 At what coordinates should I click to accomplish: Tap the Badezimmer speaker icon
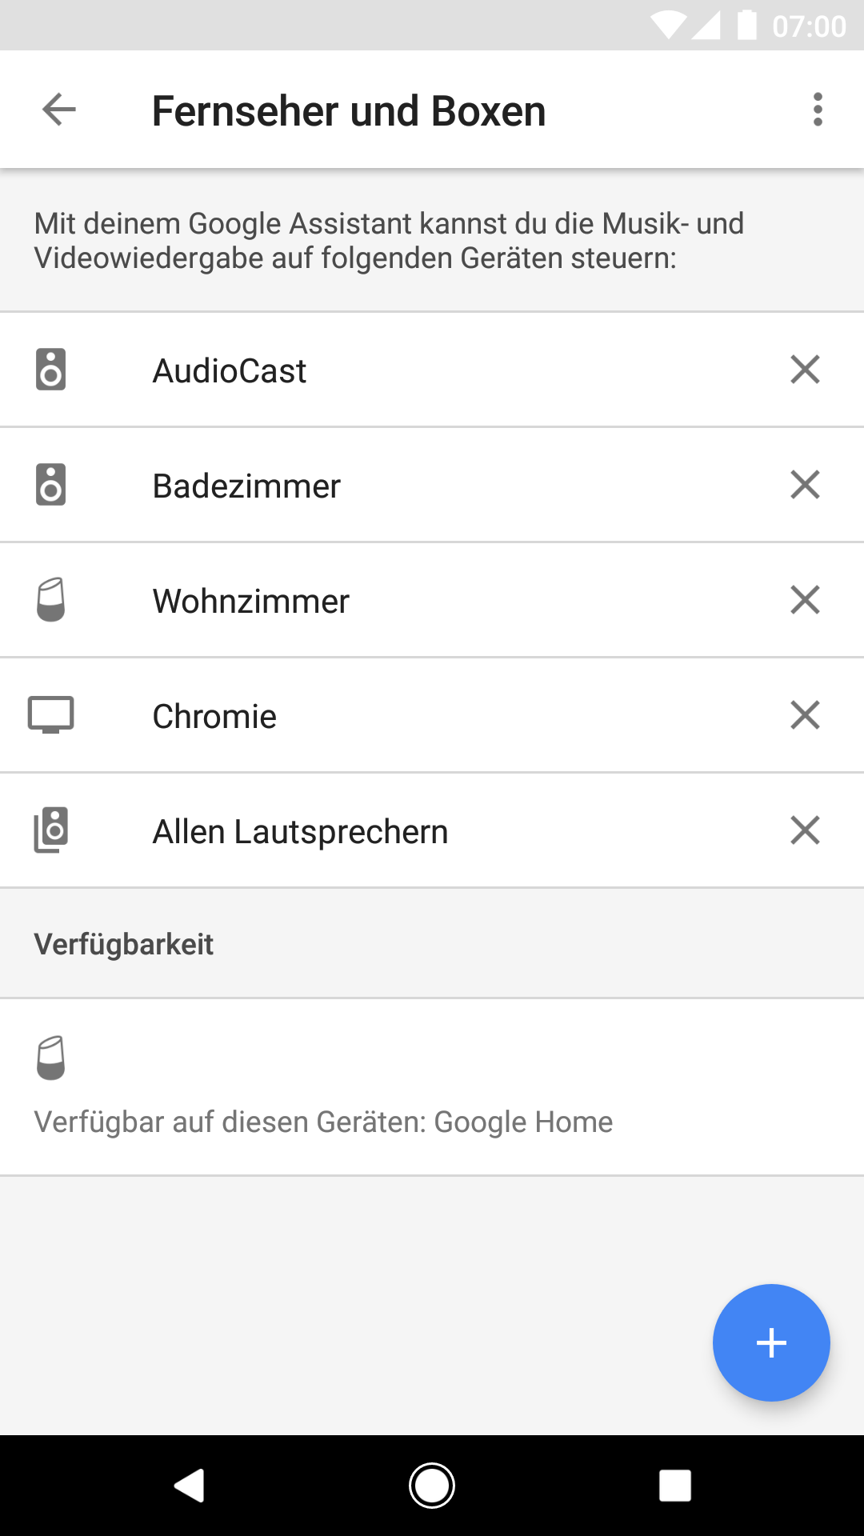pos(50,485)
